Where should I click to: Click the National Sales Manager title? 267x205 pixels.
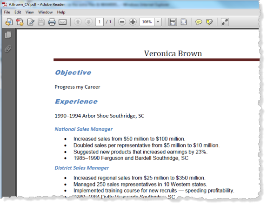point(83,129)
